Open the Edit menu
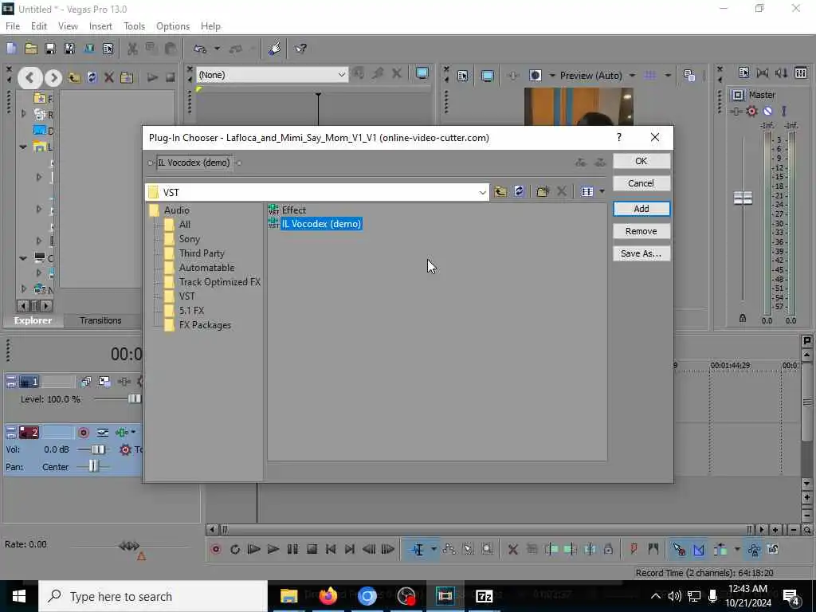Viewport: 816px width, 612px height. 39,26
